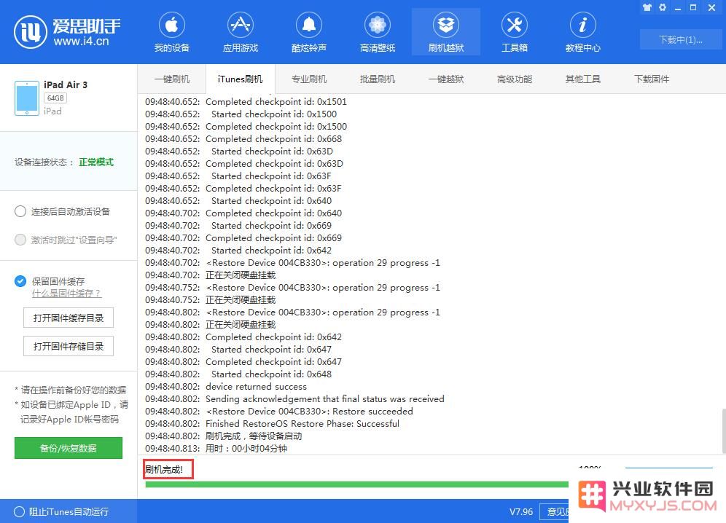Open 酷炫铃声 ringtones section
Screen dimensions: 726x523
click(308, 32)
